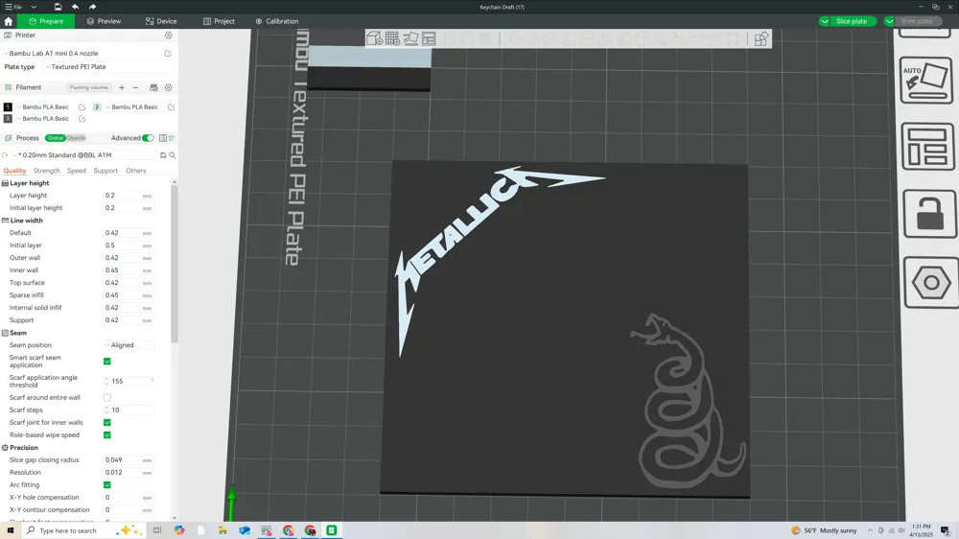Edit filament 3 preset

(x=82, y=119)
